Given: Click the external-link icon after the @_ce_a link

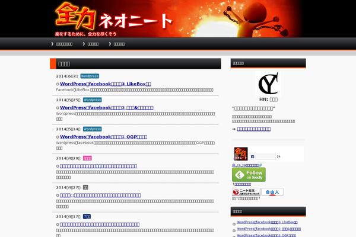Looking at the screenshot, I should (x=260, y=165).
